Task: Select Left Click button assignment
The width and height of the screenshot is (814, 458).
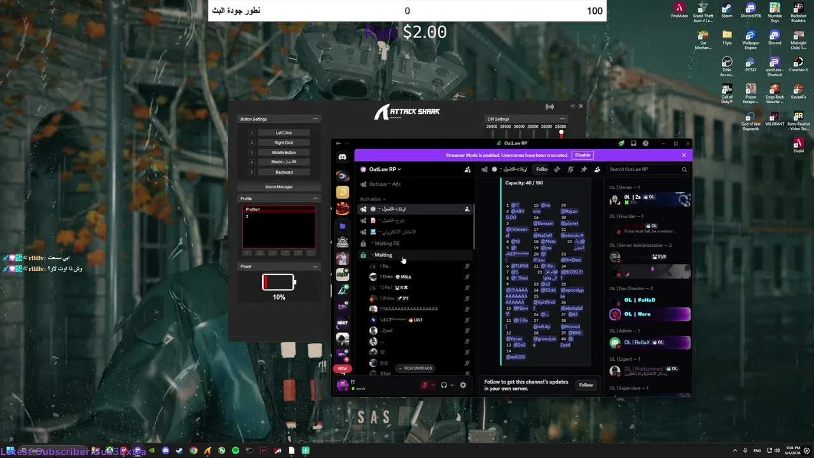Action: pyautogui.click(x=284, y=133)
